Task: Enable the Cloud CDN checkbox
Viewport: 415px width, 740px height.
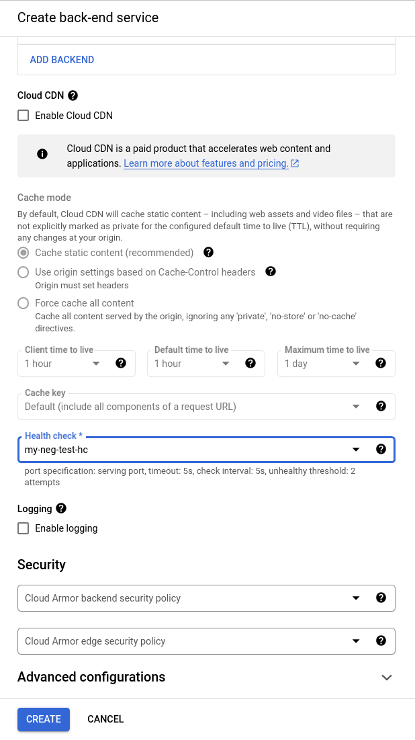Action: coord(23,115)
